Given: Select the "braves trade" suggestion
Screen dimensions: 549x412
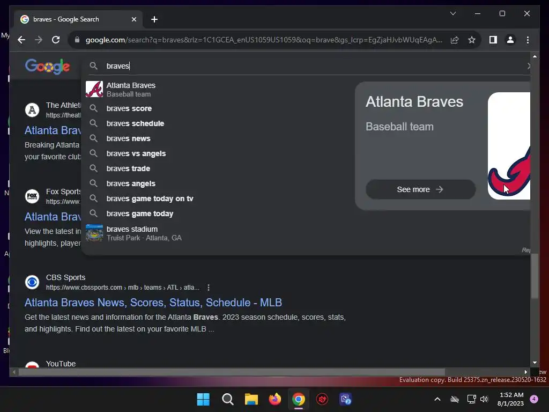Looking at the screenshot, I should pos(218,168).
